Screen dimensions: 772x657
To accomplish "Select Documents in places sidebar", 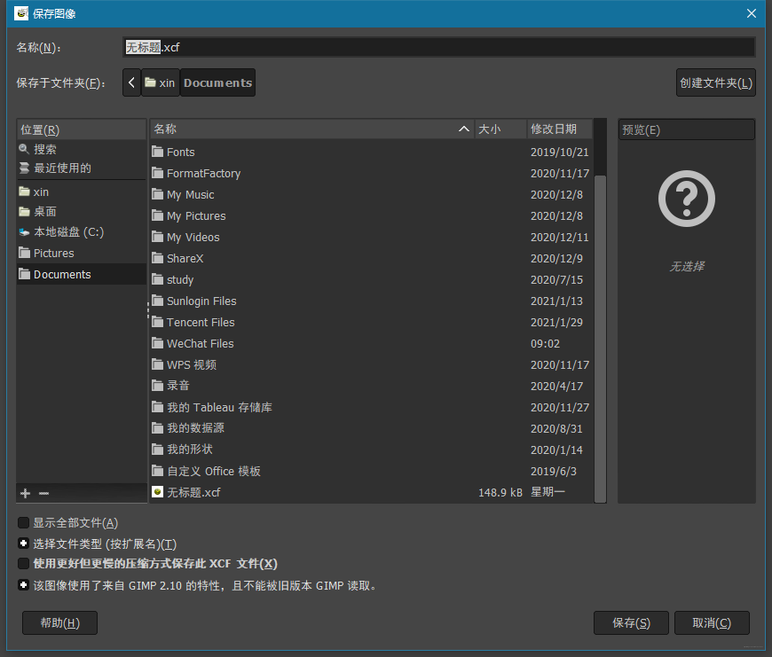I will pos(82,274).
